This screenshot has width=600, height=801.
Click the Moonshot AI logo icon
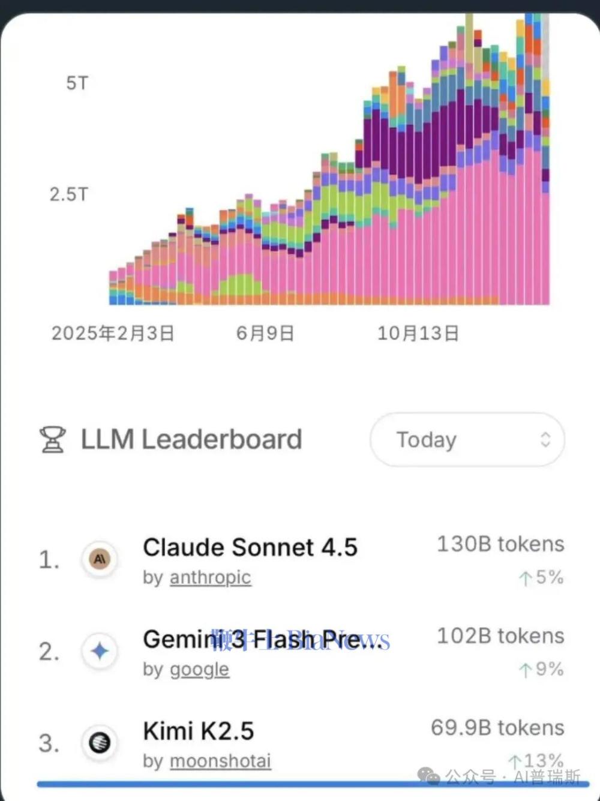point(100,743)
